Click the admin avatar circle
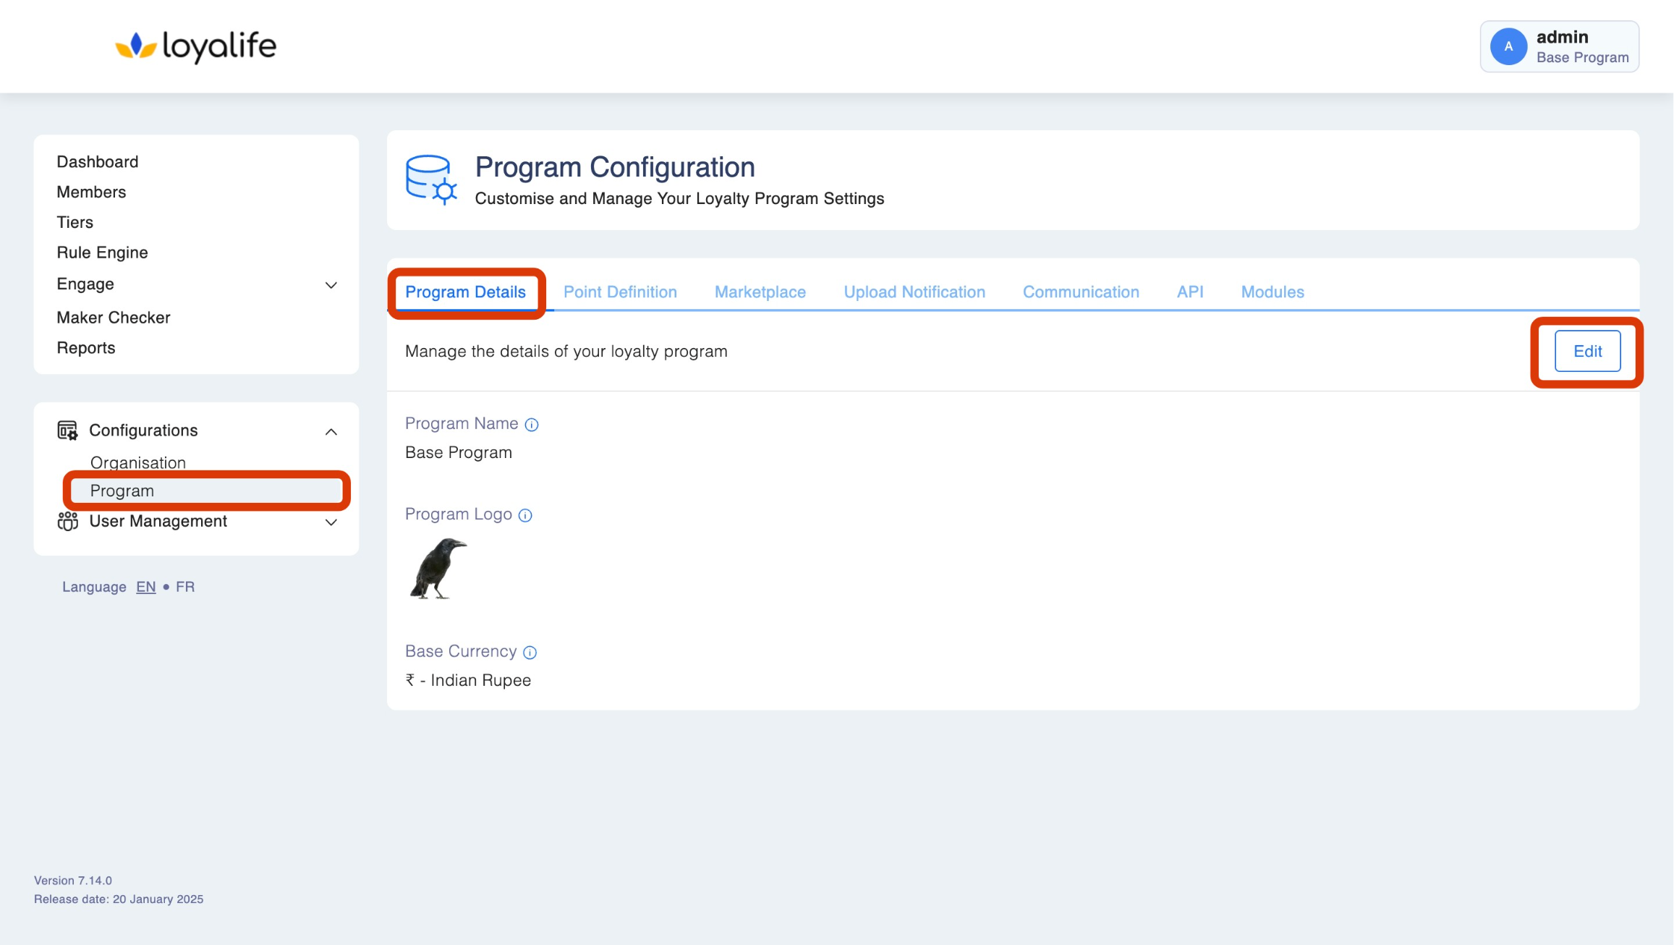The image size is (1674, 945). click(1508, 46)
